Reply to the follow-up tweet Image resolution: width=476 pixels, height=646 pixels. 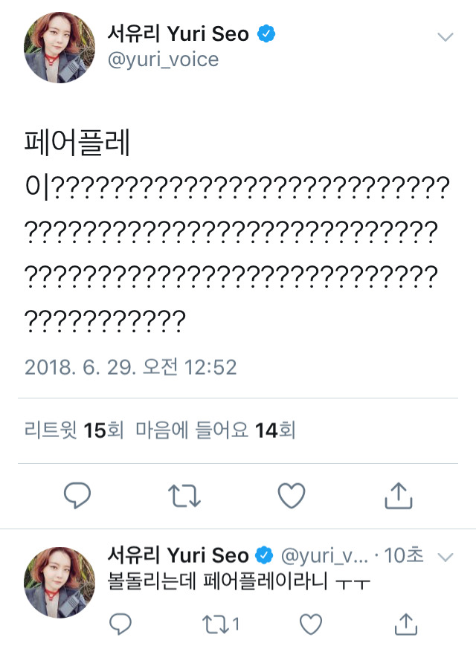[x=120, y=623]
